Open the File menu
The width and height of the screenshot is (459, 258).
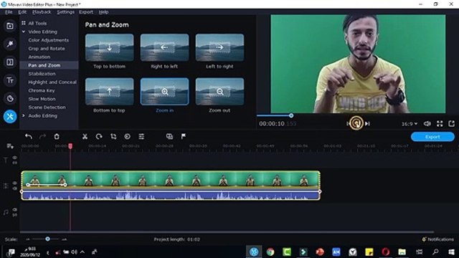point(9,12)
